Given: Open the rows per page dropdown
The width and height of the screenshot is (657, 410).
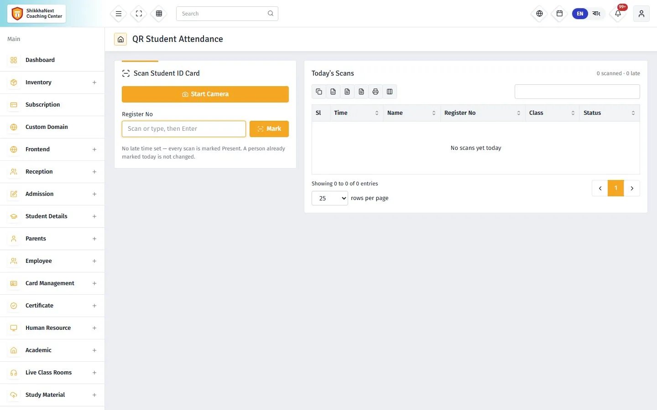Looking at the screenshot, I should 330,198.
